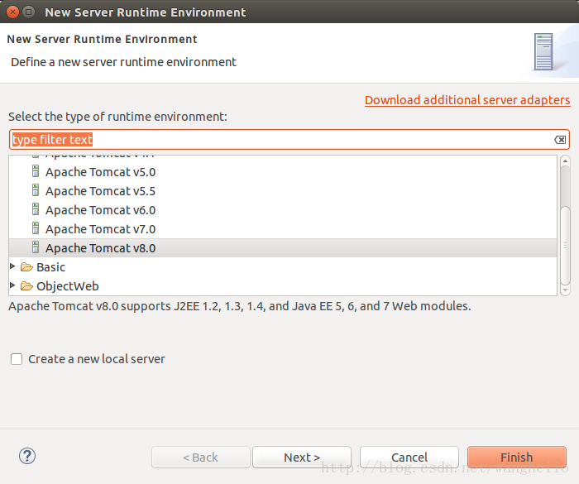Click the Apache Tomcat v5.5 server icon

[36, 190]
